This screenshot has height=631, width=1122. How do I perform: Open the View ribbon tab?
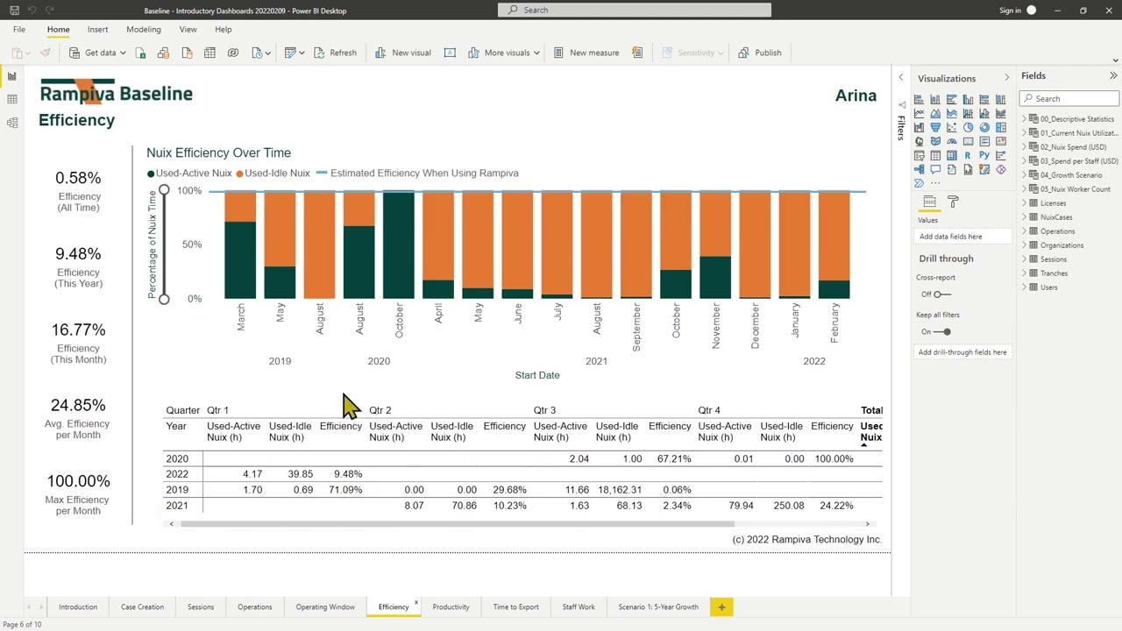coord(188,30)
